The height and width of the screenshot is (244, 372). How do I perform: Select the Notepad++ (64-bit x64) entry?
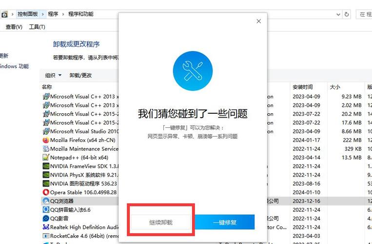tap(79, 157)
